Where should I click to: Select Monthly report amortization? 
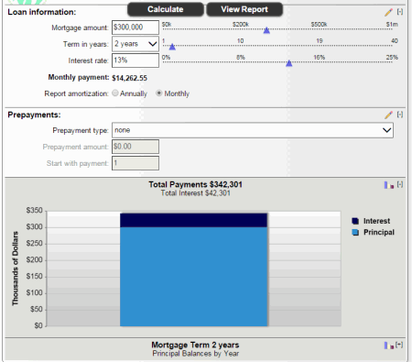(x=159, y=93)
